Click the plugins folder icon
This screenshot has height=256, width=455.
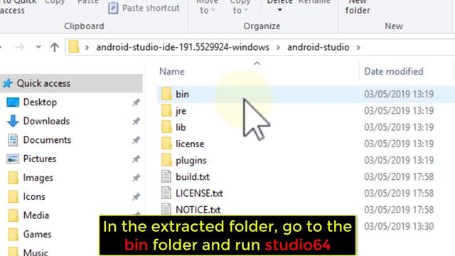click(166, 160)
